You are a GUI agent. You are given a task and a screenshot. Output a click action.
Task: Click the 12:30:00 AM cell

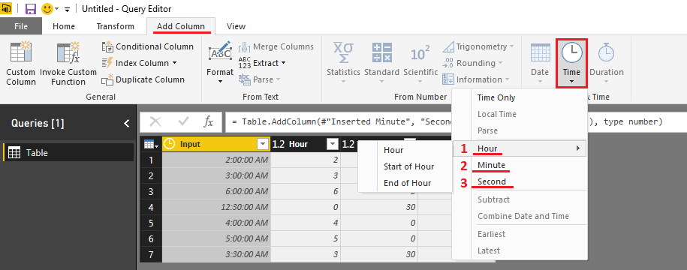pyautogui.click(x=216, y=208)
